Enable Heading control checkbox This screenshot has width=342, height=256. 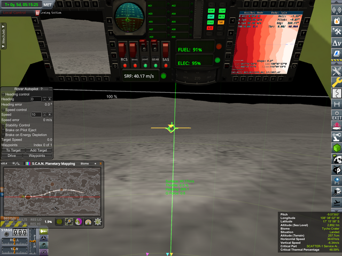3,94
